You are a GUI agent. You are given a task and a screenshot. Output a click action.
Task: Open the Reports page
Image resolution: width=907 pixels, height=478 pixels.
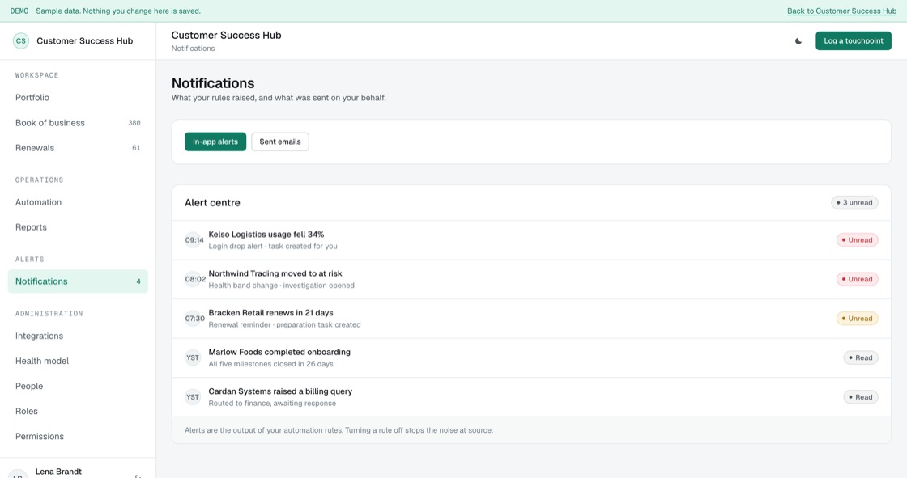point(78,227)
